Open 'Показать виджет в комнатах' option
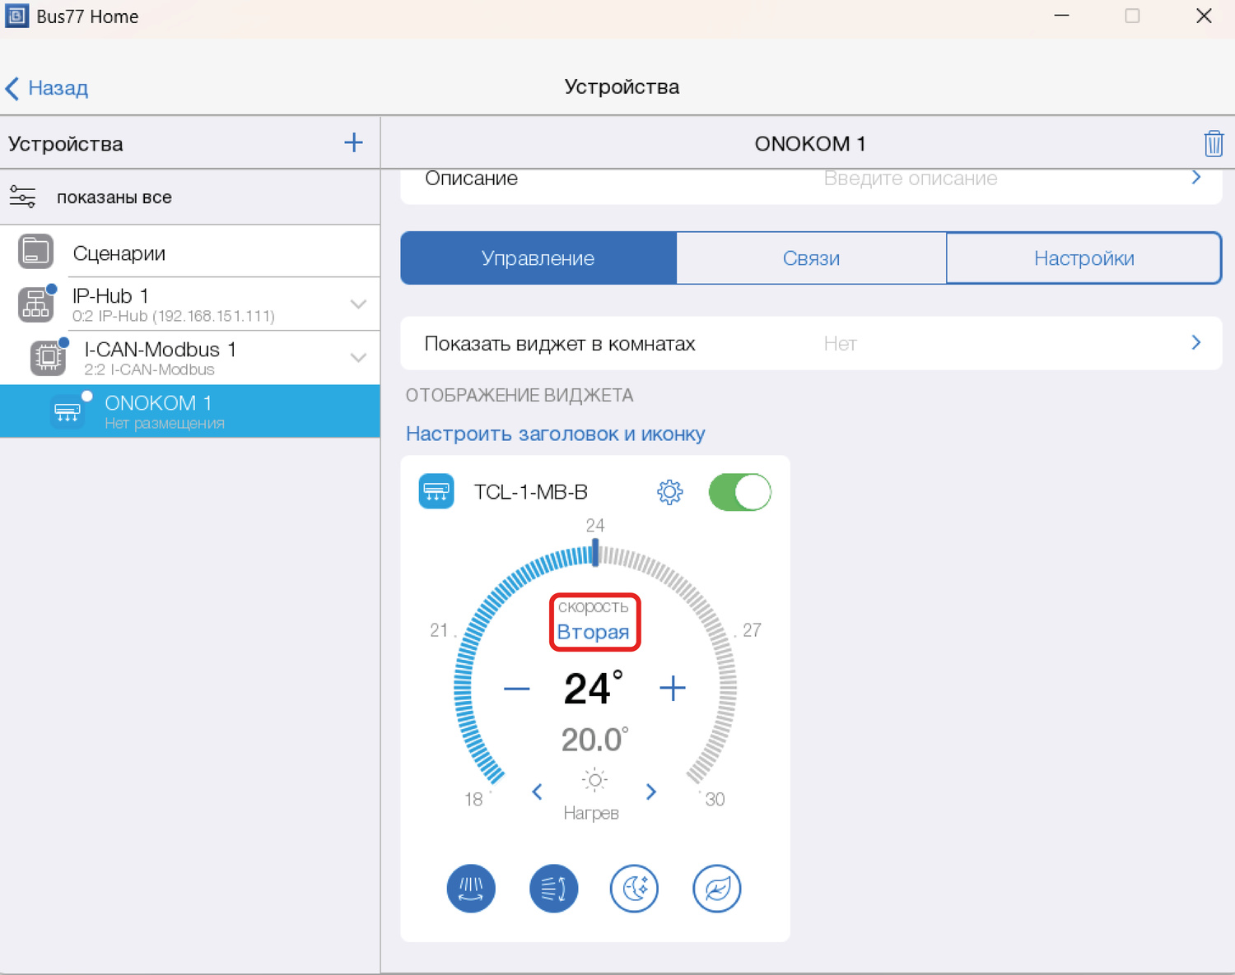 (811, 343)
